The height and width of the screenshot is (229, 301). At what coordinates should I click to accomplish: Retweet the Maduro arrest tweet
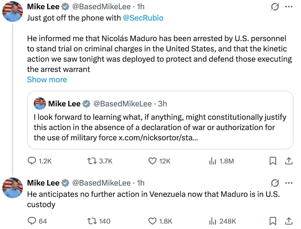[91, 161]
